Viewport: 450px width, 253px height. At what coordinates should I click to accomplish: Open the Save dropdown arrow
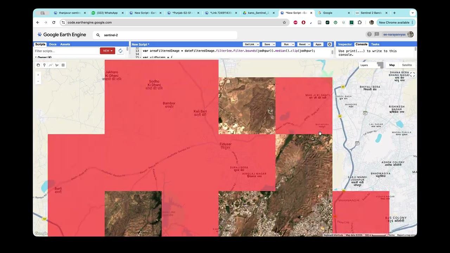[274, 45]
